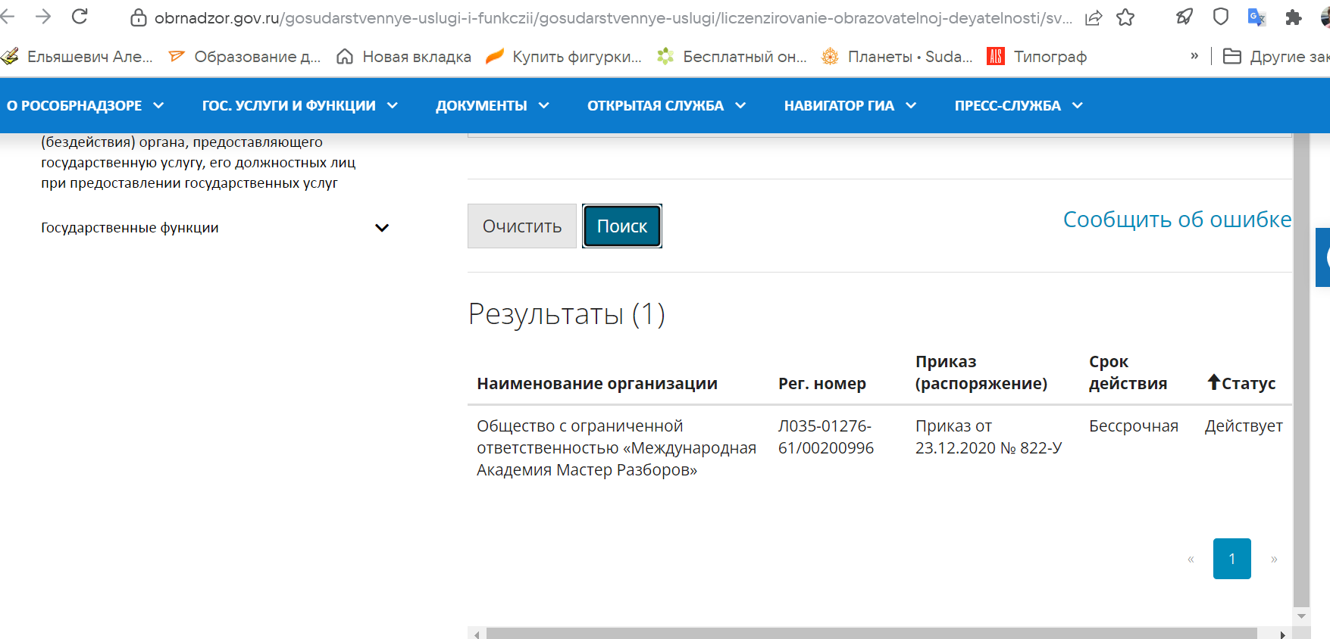Go to next results page »
1330x639 pixels.
[x=1274, y=559]
